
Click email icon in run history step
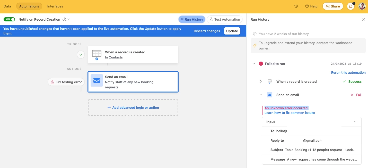(x=270, y=95)
